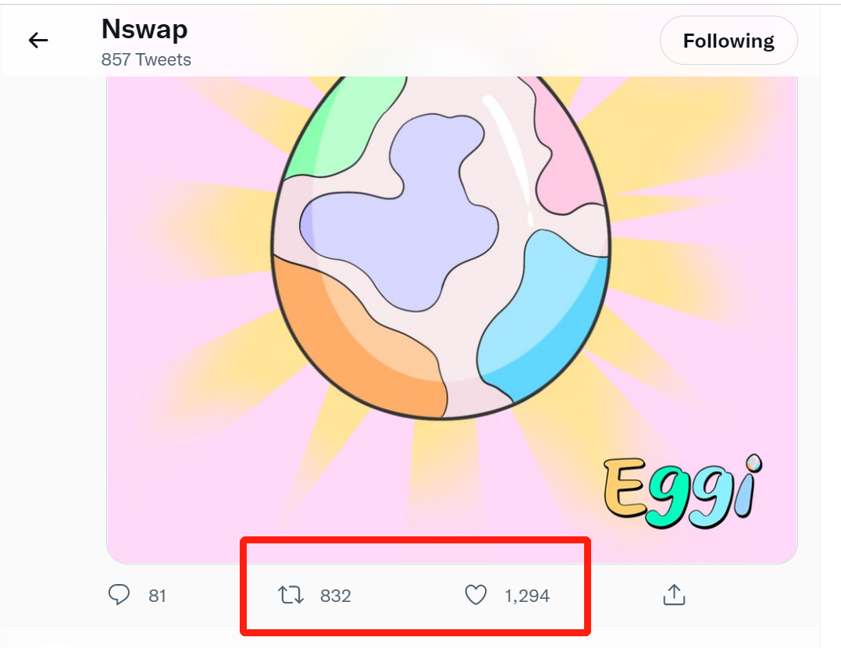Like the tweet with the heart icon
Image resolution: width=841 pixels, height=648 pixels.
click(476, 596)
